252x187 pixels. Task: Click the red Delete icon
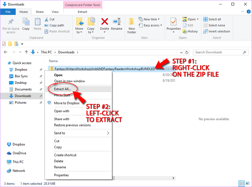point(104,22)
